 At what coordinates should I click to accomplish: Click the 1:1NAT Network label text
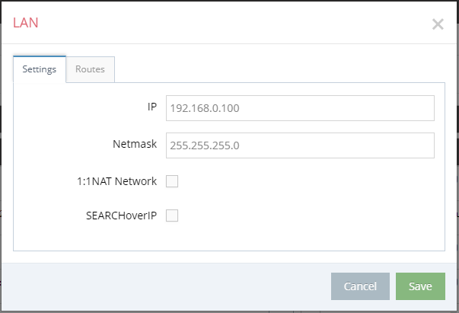tap(116, 181)
